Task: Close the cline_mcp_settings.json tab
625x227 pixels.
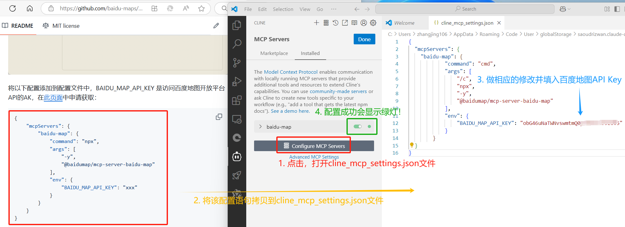Action: click(x=499, y=23)
